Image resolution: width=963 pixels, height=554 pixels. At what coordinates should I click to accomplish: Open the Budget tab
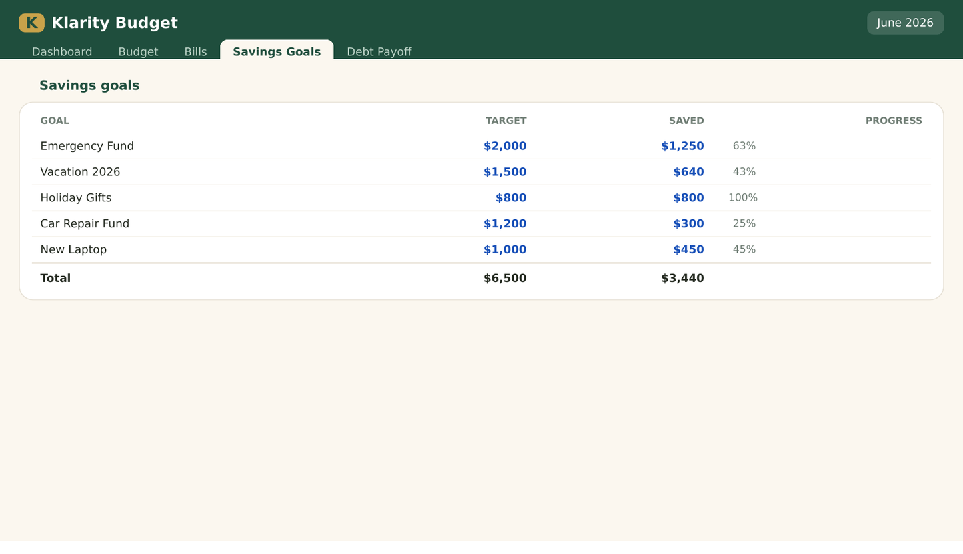tap(138, 51)
